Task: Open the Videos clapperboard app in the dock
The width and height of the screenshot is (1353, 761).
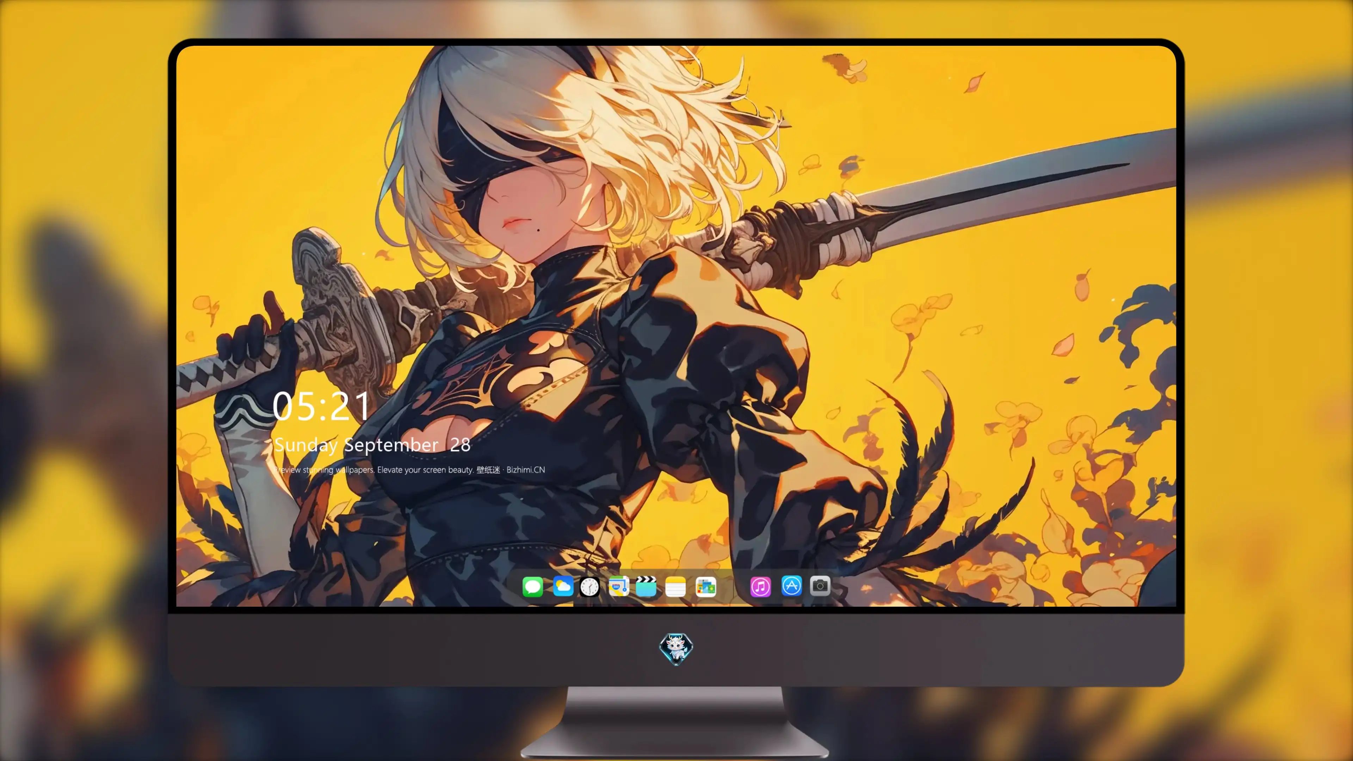Action: [646, 586]
